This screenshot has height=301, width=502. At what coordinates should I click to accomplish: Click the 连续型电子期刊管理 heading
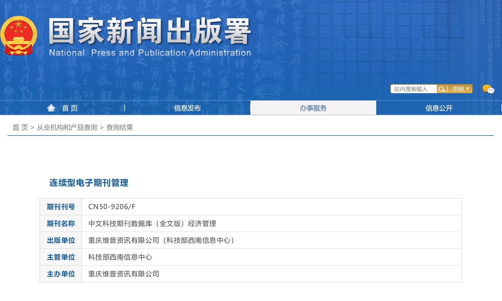(88, 183)
